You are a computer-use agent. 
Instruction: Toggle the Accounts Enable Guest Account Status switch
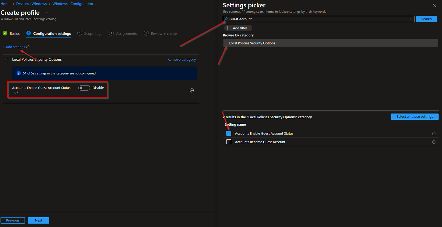(x=84, y=88)
